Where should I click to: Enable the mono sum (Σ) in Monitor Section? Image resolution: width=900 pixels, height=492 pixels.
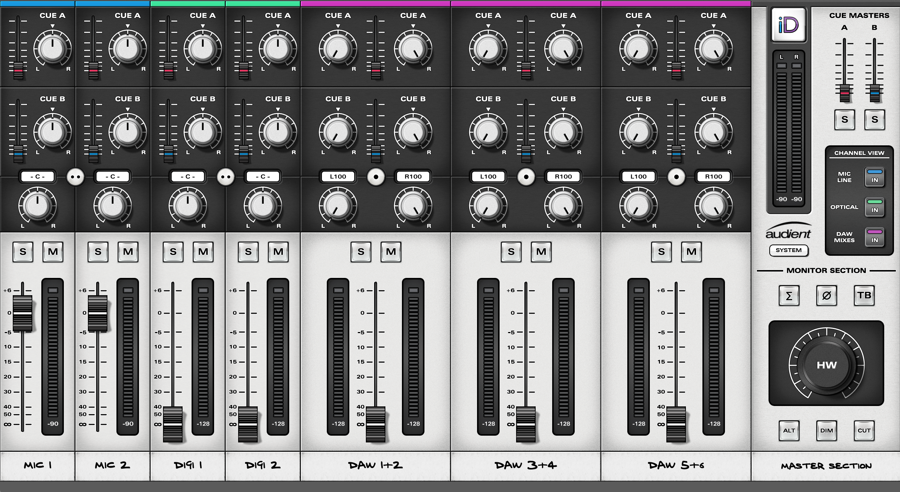point(789,296)
